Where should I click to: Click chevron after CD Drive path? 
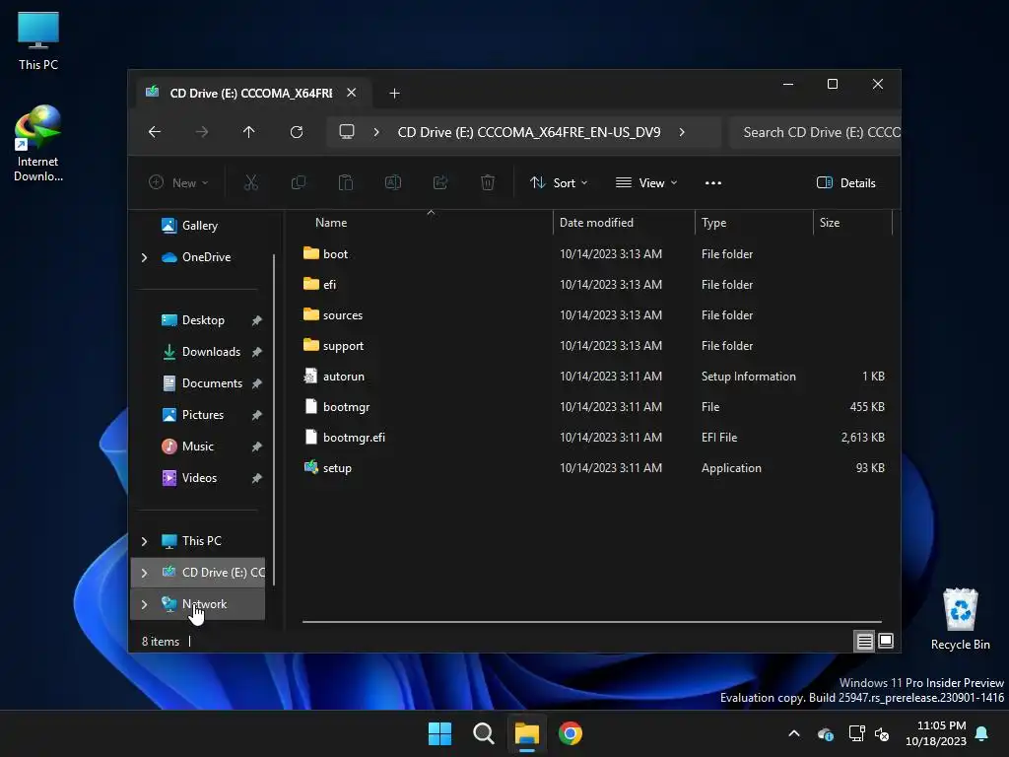pos(682,132)
